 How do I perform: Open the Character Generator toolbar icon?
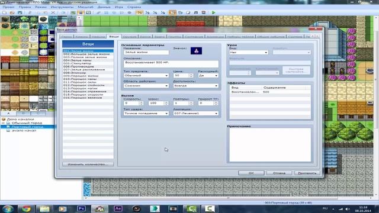(204, 12)
